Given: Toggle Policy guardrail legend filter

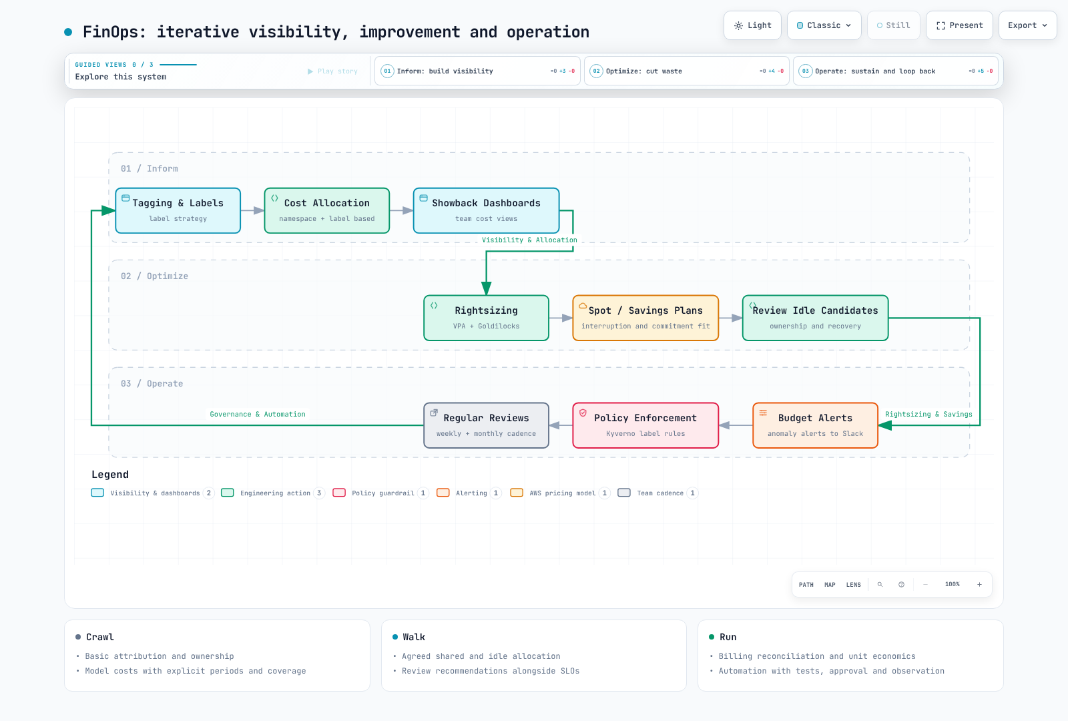Looking at the screenshot, I should click(380, 493).
